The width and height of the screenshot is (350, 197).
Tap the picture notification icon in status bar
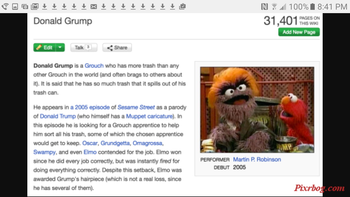click(x=15, y=6)
